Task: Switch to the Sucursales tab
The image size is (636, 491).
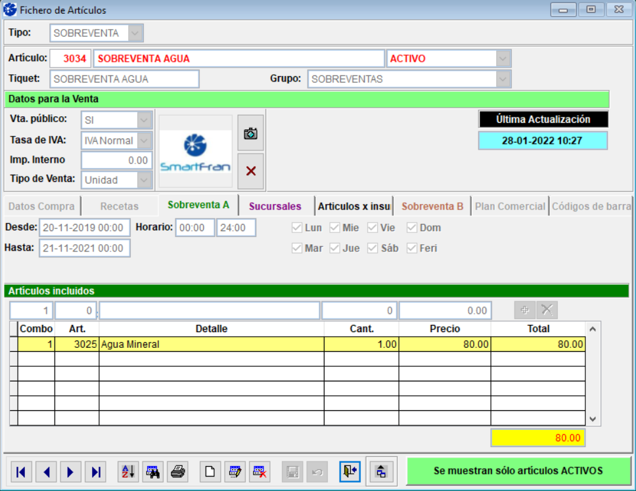Action: (275, 206)
